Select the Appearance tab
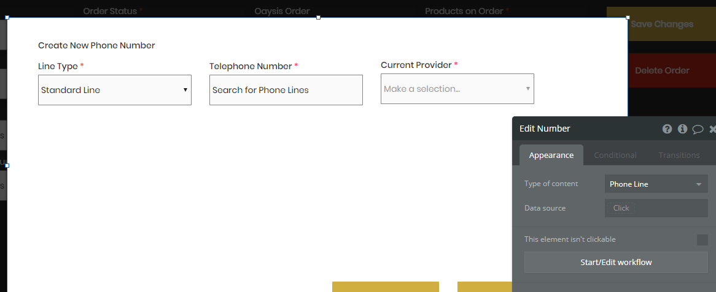 [551, 155]
